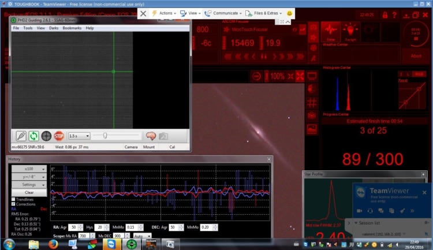Click TeamViewer panel video camera icon
This screenshot has height=250, width=433.
[x=359, y=211]
